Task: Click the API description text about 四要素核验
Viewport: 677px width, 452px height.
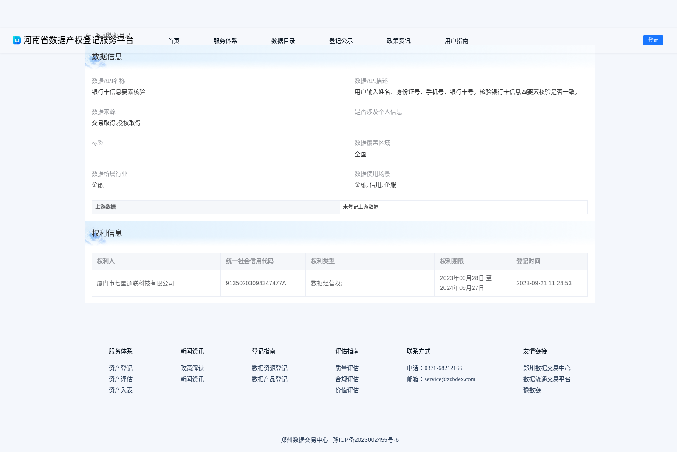Action: pos(467,92)
